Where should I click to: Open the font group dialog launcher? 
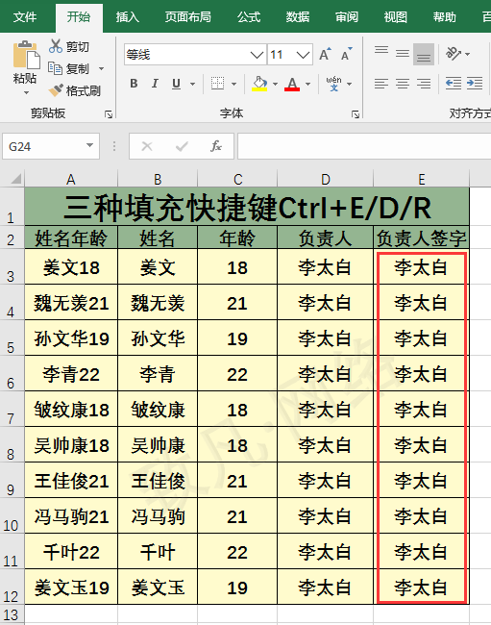[356, 114]
